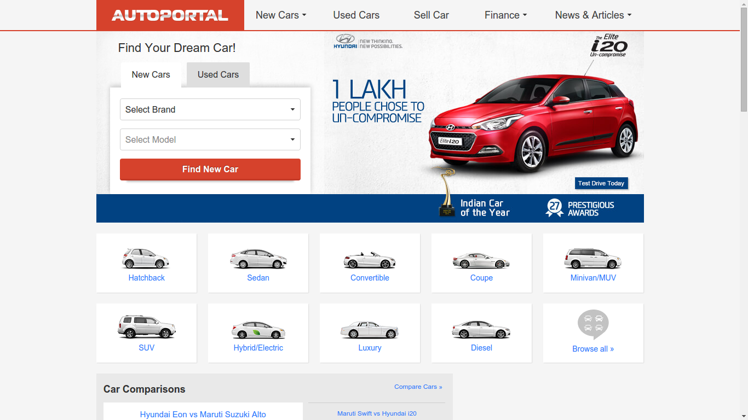The image size is (748, 420).
Task: Click the Diesel car icon
Action: [x=481, y=329]
